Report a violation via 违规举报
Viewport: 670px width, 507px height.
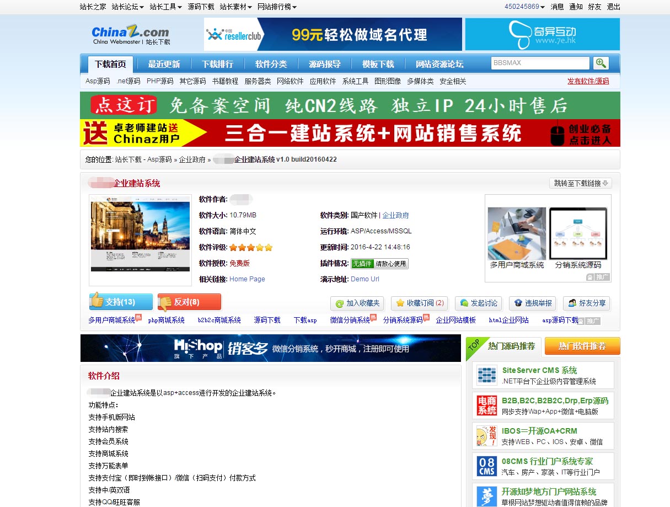[532, 303]
